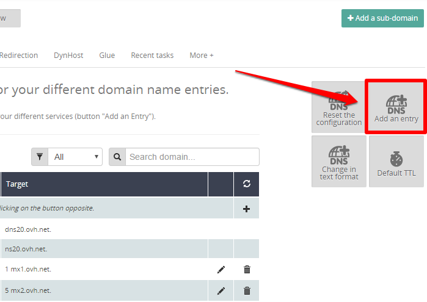Select the dns20.ovh.net. target text
Viewport: 427px width, 302px height.
(x=28, y=229)
